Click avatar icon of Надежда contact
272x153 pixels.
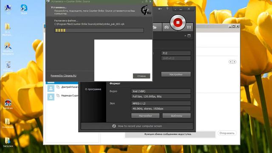point(51,97)
